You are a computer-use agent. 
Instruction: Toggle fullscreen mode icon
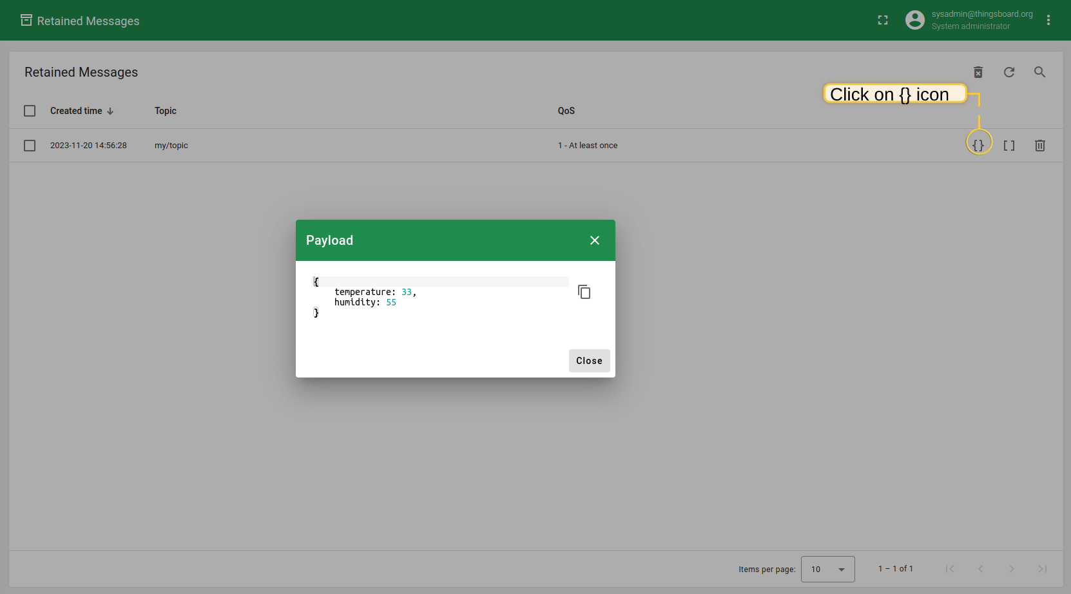coord(883,21)
